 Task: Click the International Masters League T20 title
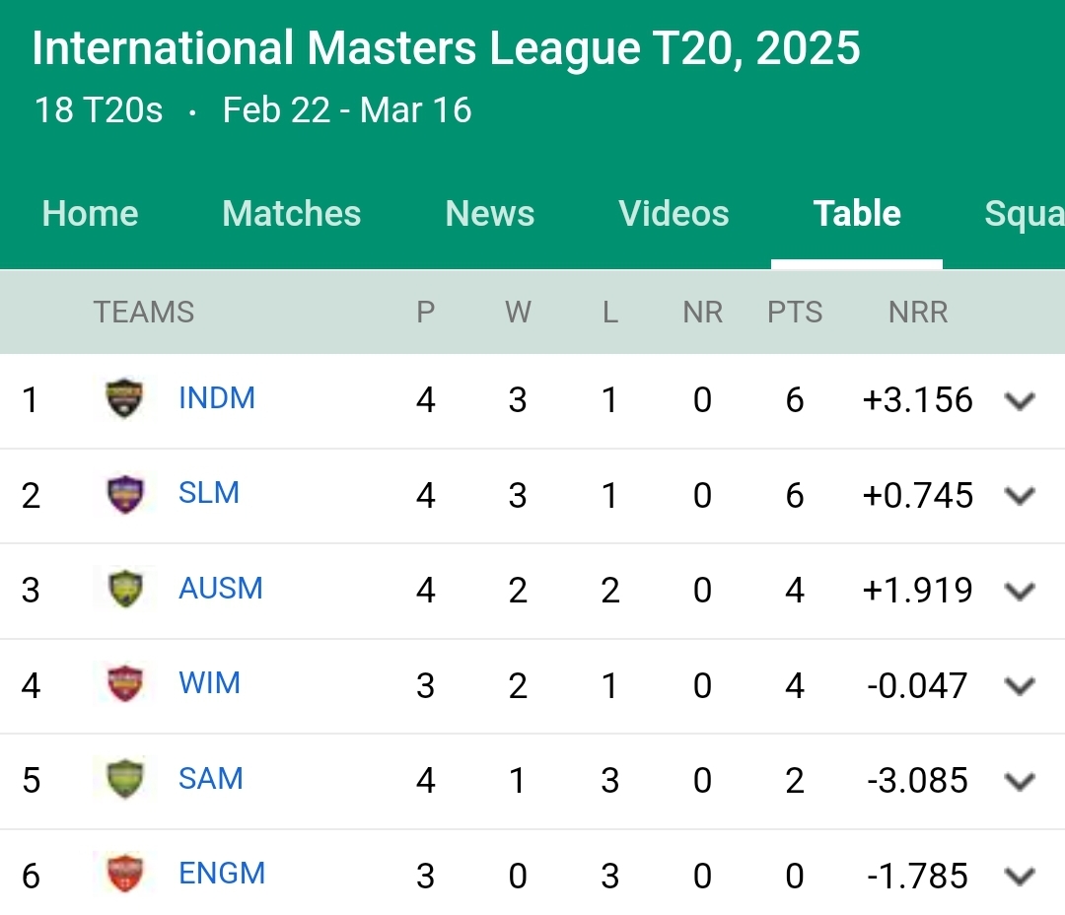coord(447,48)
